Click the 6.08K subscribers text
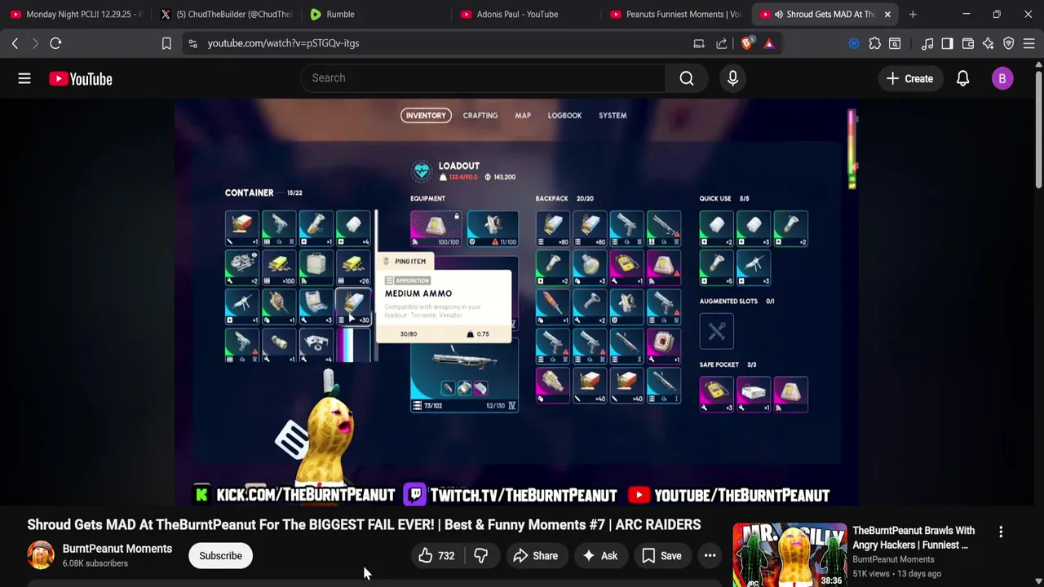1044x587 pixels. tap(95, 563)
